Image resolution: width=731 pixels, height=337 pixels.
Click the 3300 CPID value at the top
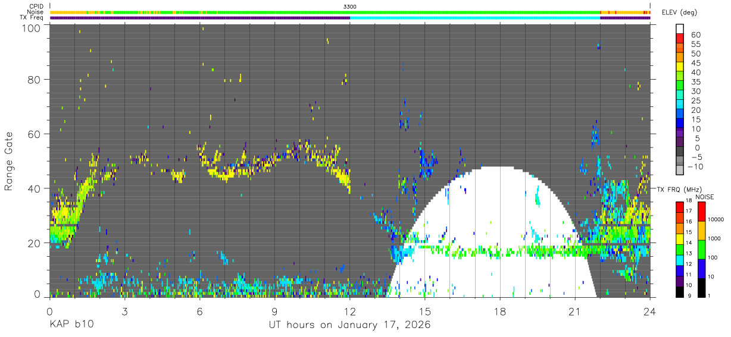[350, 6]
